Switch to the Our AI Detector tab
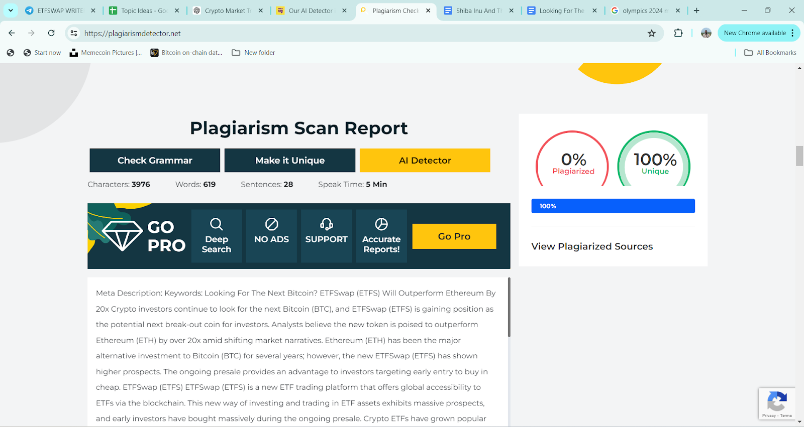The image size is (804, 427). (306, 11)
